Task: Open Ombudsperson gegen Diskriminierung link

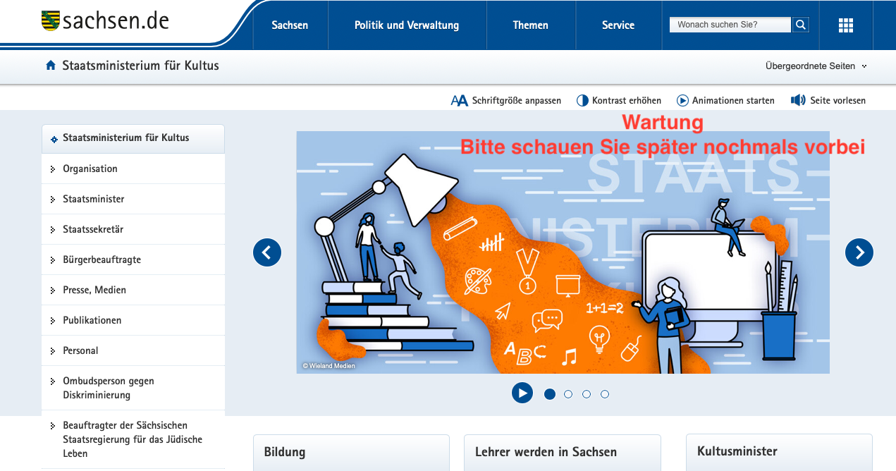Action: point(109,388)
